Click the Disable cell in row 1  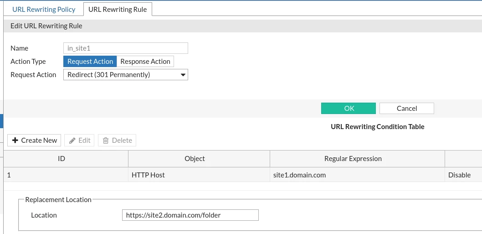463,175
